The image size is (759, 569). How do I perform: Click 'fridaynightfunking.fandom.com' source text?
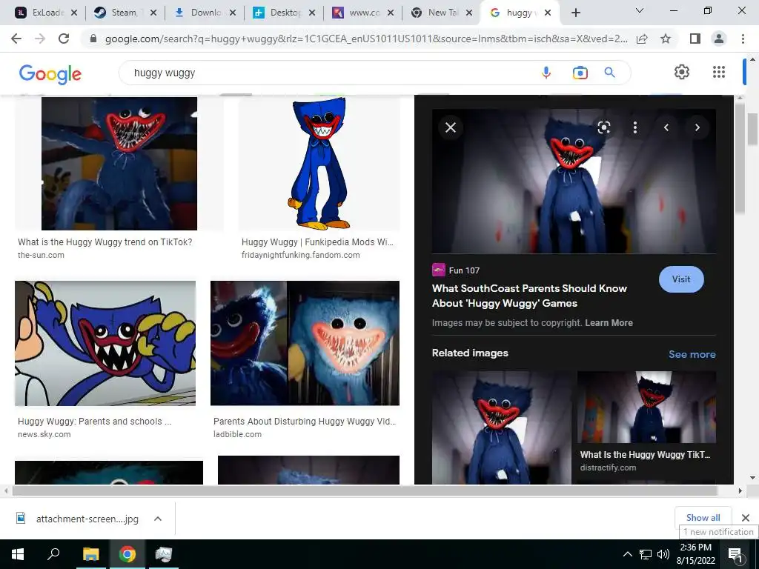(301, 255)
